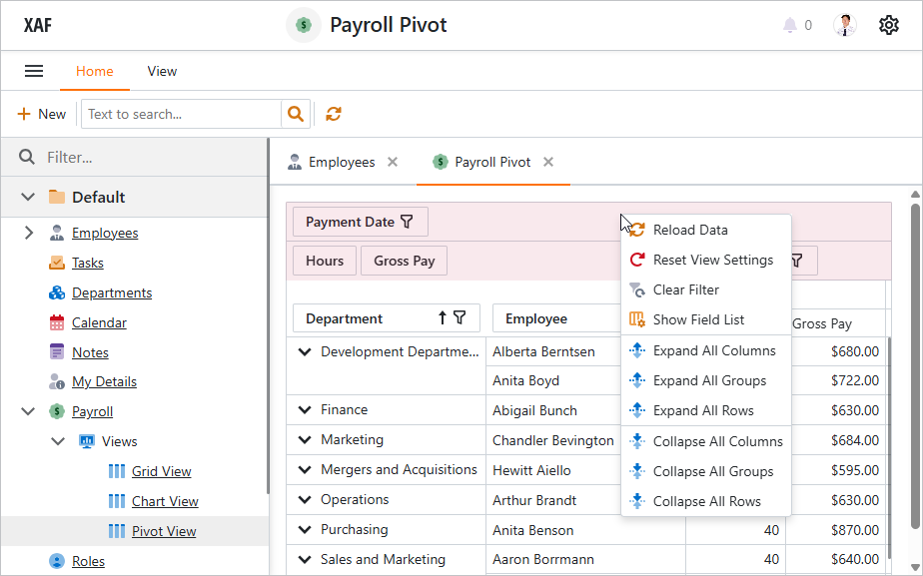Click the Tasks icon in navigation
This screenshot has width=923, height=576.
coord(57,263)
